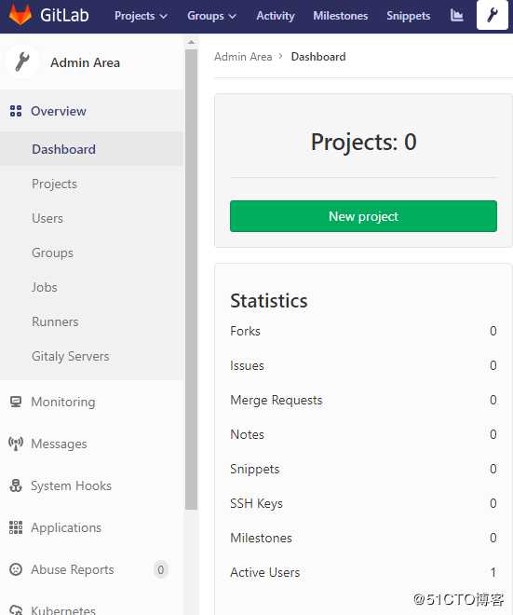Open the Monitoring section
This screenshot has height=615, width=513.
[x=63, y=402]
